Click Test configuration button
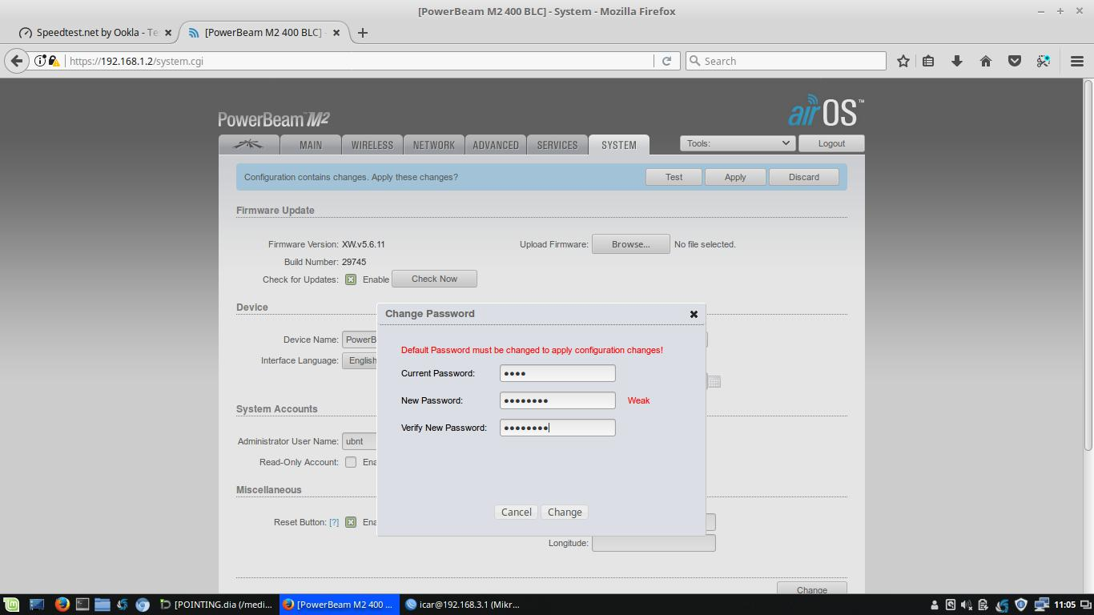This screenshot has width=1094, height=615. pyautogui.click(x=674, y=177)
